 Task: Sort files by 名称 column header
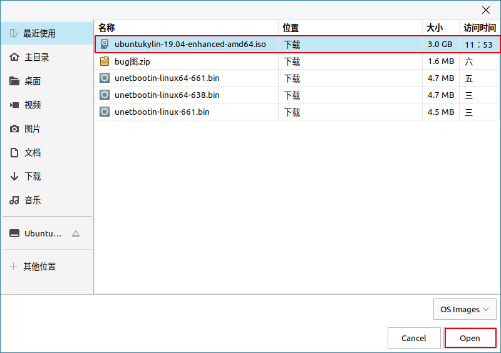pyautogui.click(x=186, y=28)
